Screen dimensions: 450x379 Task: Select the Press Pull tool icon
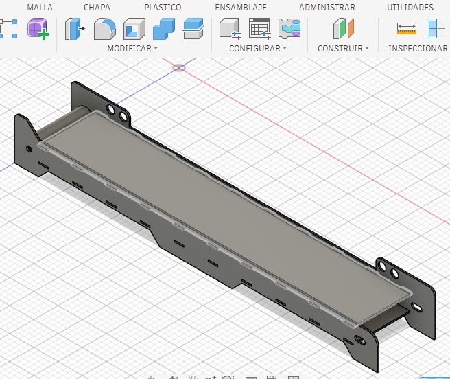pyautogui.click(x=75, y=28)
